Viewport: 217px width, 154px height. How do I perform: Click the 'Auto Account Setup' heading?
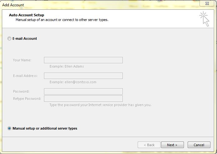click(27, 15)
